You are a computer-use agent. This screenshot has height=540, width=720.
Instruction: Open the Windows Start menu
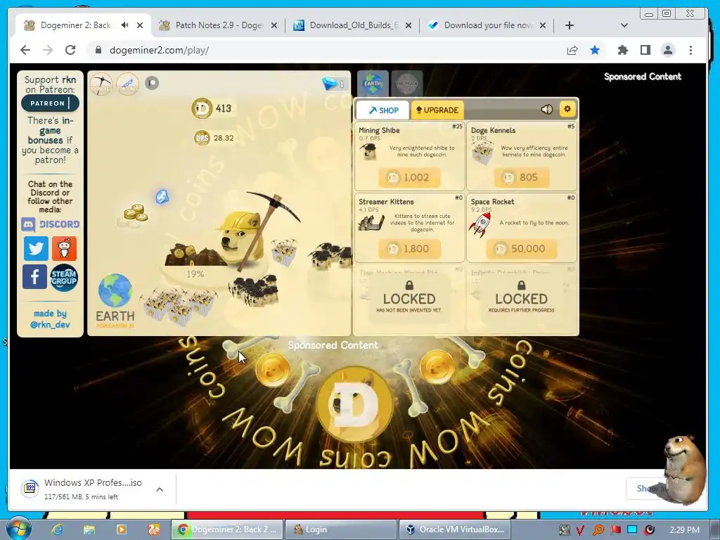point(18,529)
